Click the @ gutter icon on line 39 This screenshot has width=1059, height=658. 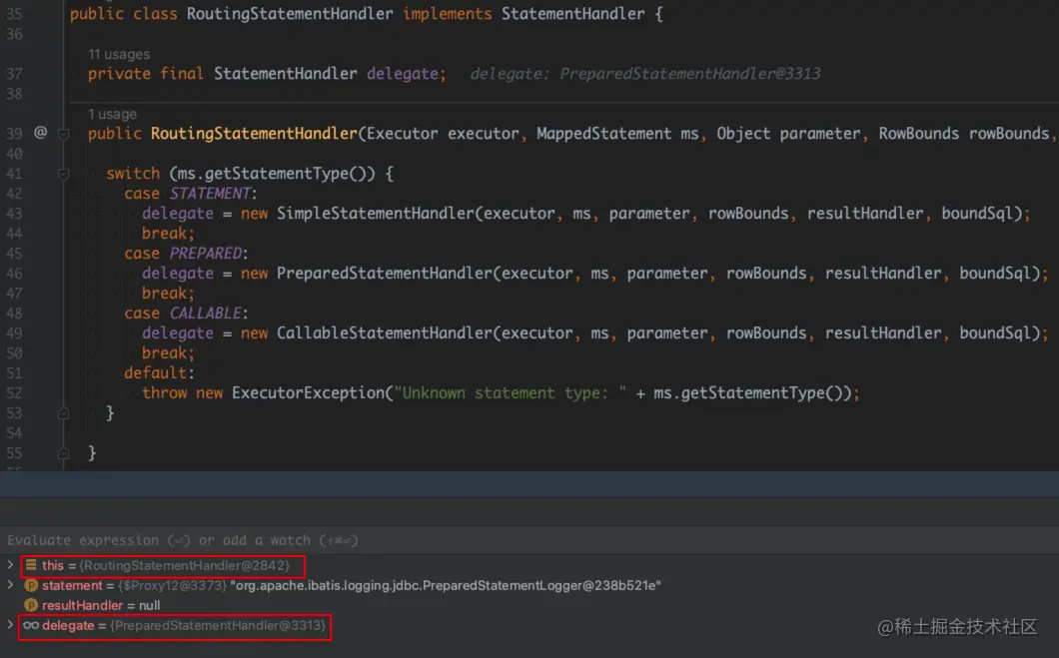[x=41, y=133]
